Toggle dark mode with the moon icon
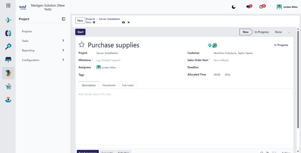Viewport: 301px width, 153px height. point(234,7)
